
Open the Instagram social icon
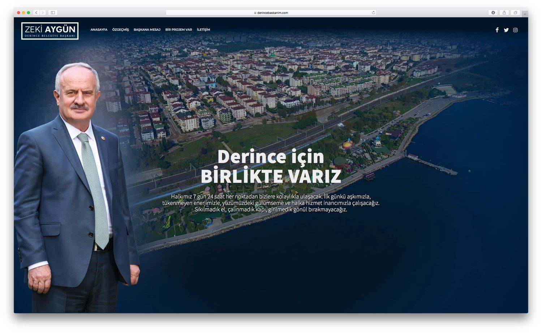point(515,30)
